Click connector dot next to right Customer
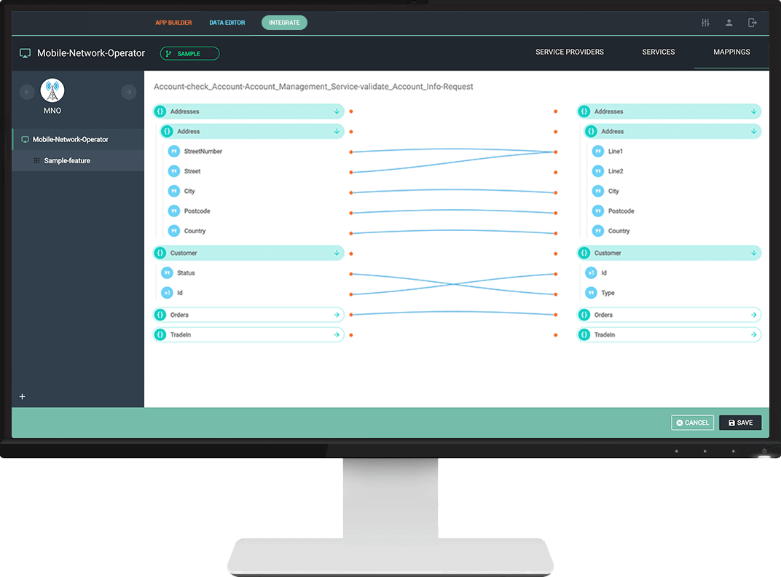This screenshot has height=577, width=781. 555,254
